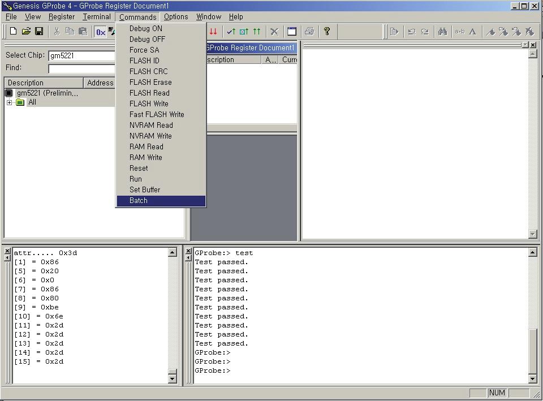543x401 pixels.
Task: Select Debug OFF from Commands menu
Action: [161, 39]
